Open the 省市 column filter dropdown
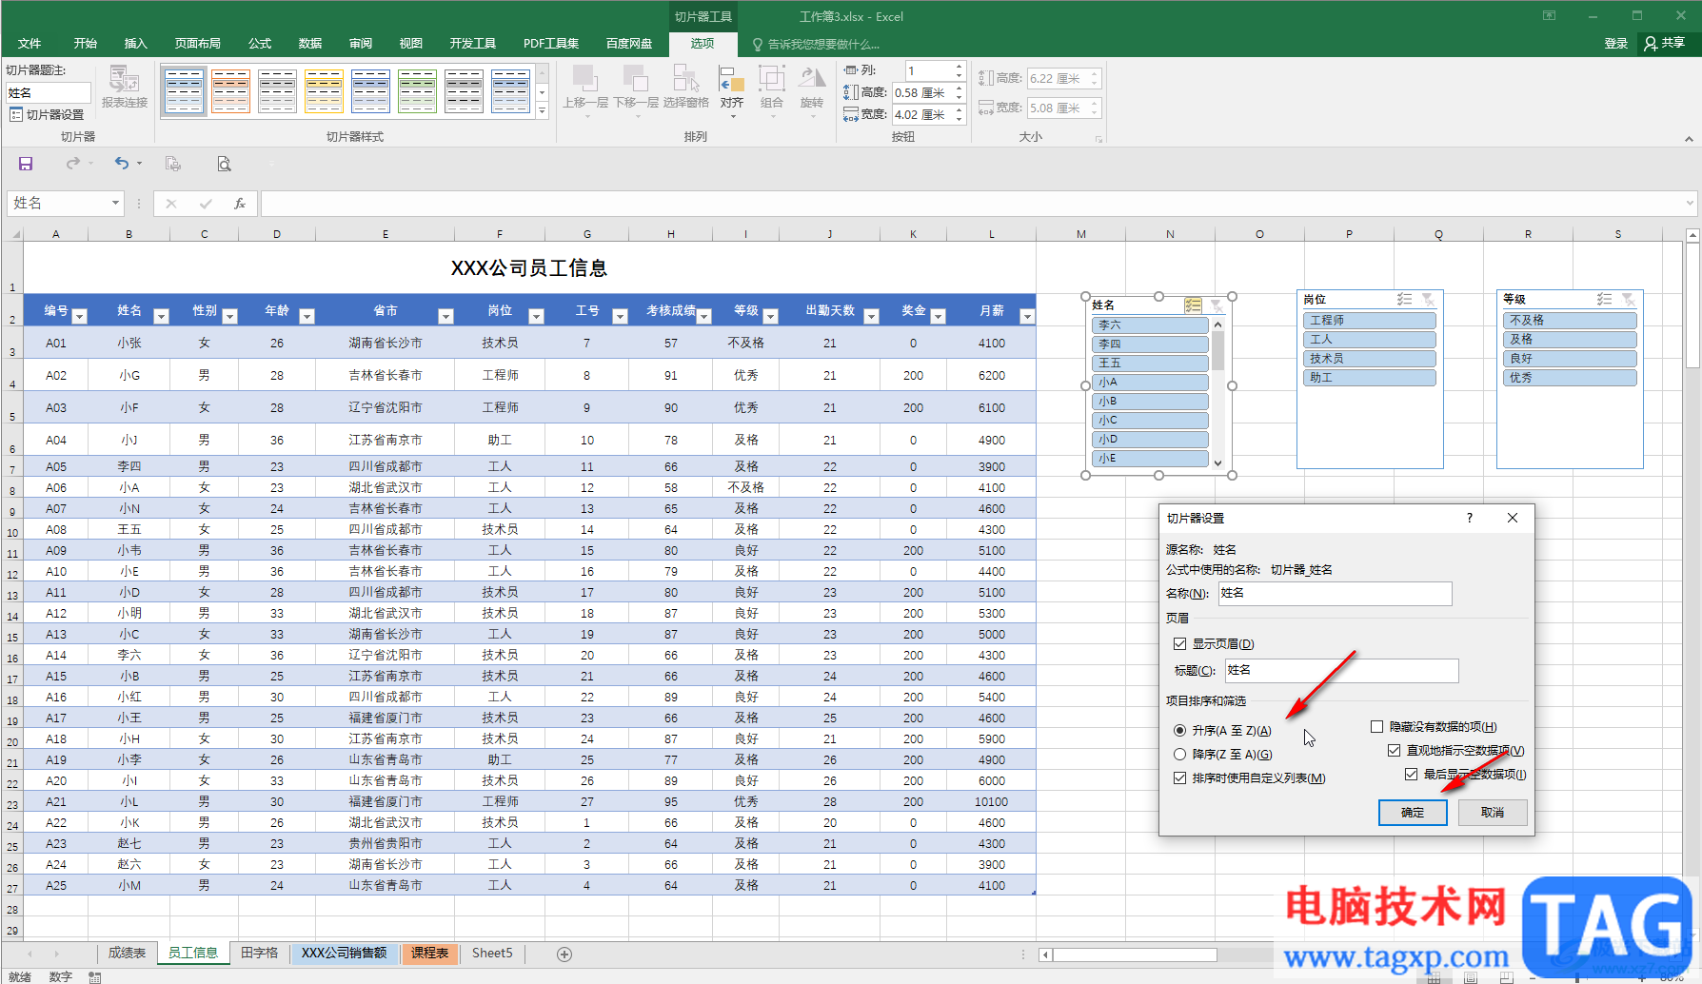Viewport: 1702px width, 984px height. [x=445, y=316]
